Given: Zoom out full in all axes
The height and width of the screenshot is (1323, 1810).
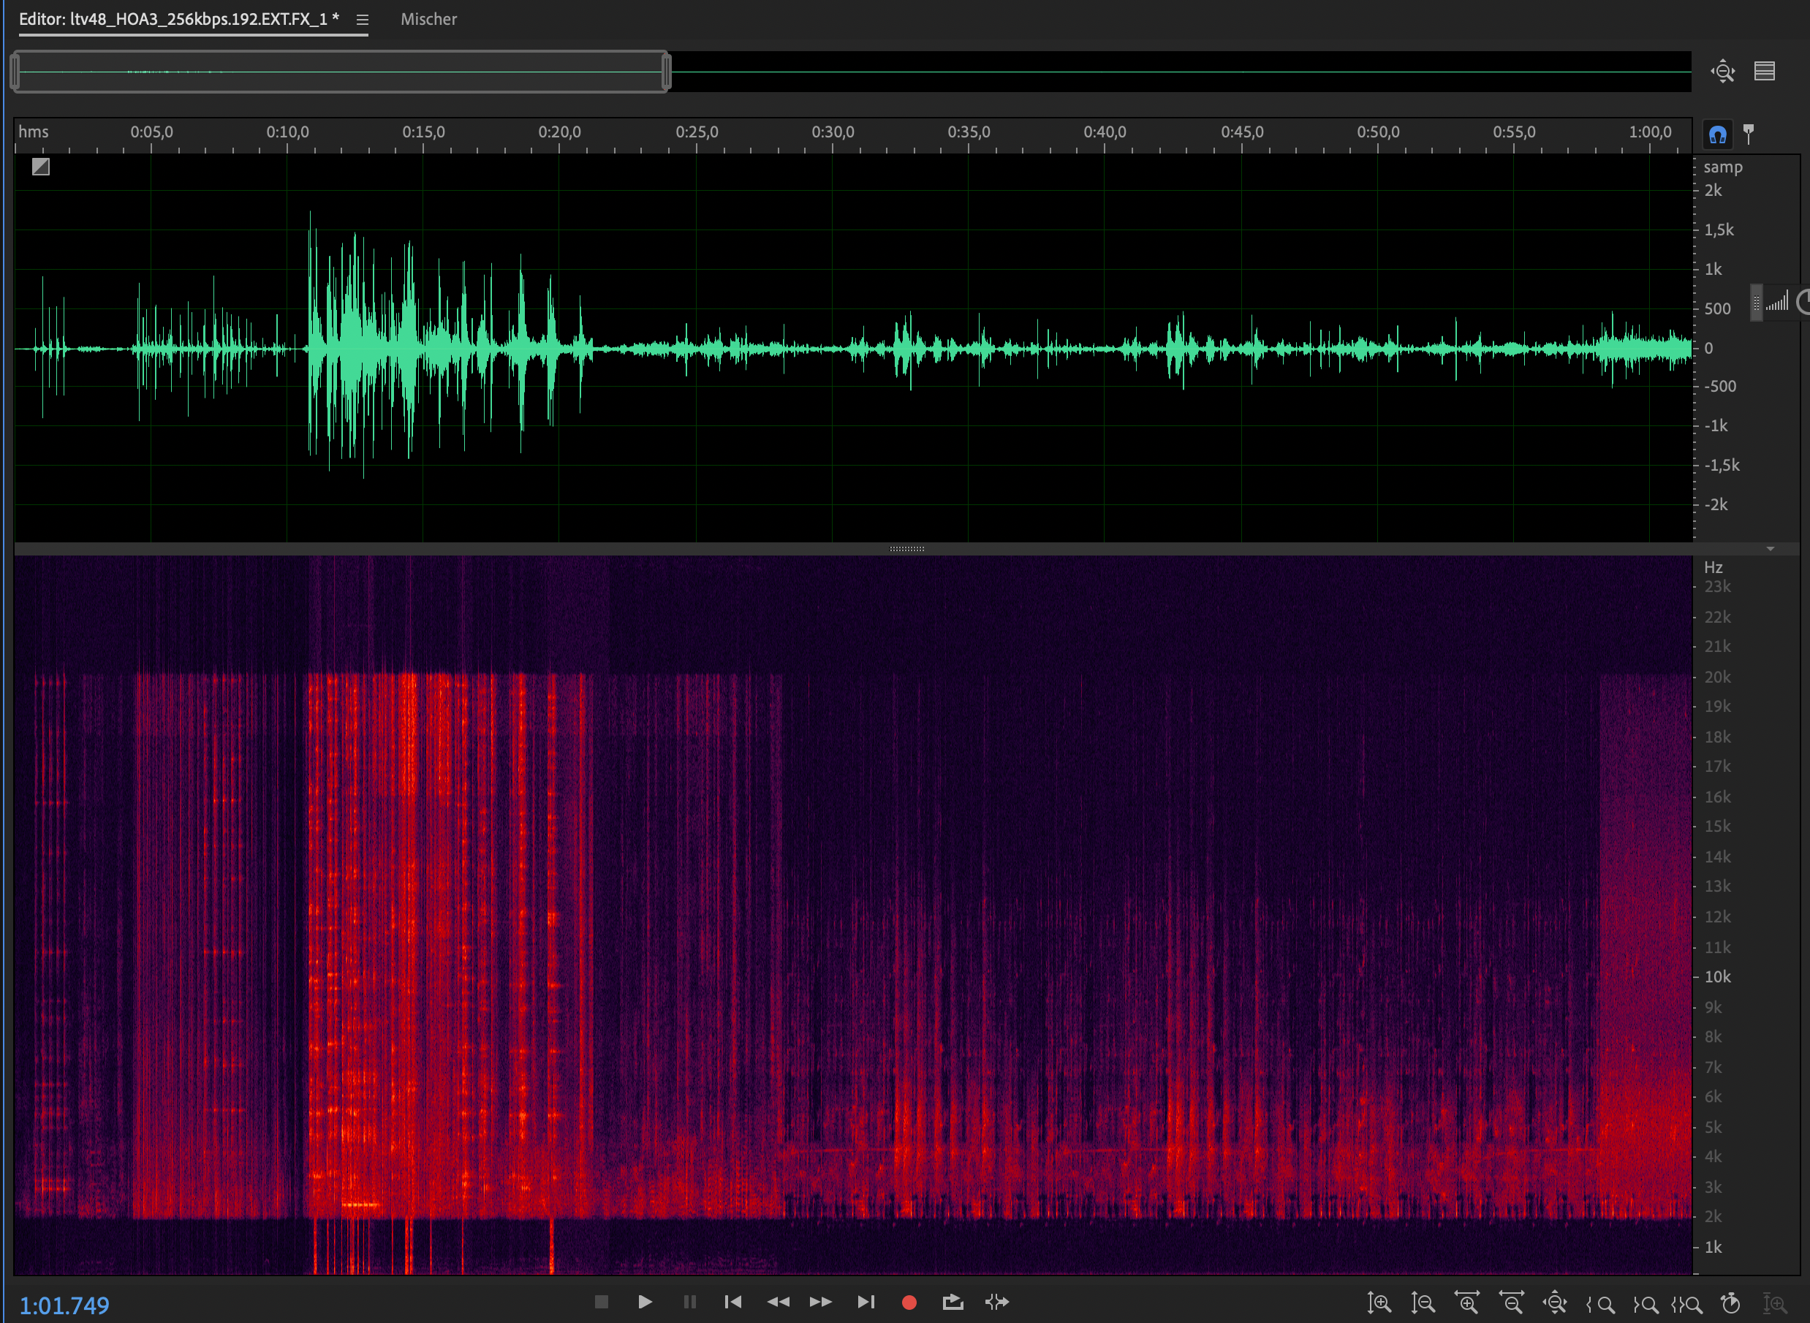Looking at the screenshot, I should click(x=1555, y=1303).
